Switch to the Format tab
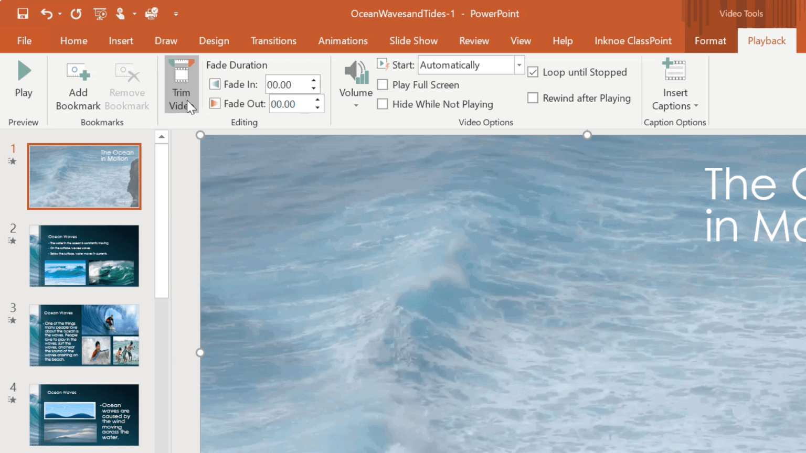The image size is (806, 453). coord(710,40)
